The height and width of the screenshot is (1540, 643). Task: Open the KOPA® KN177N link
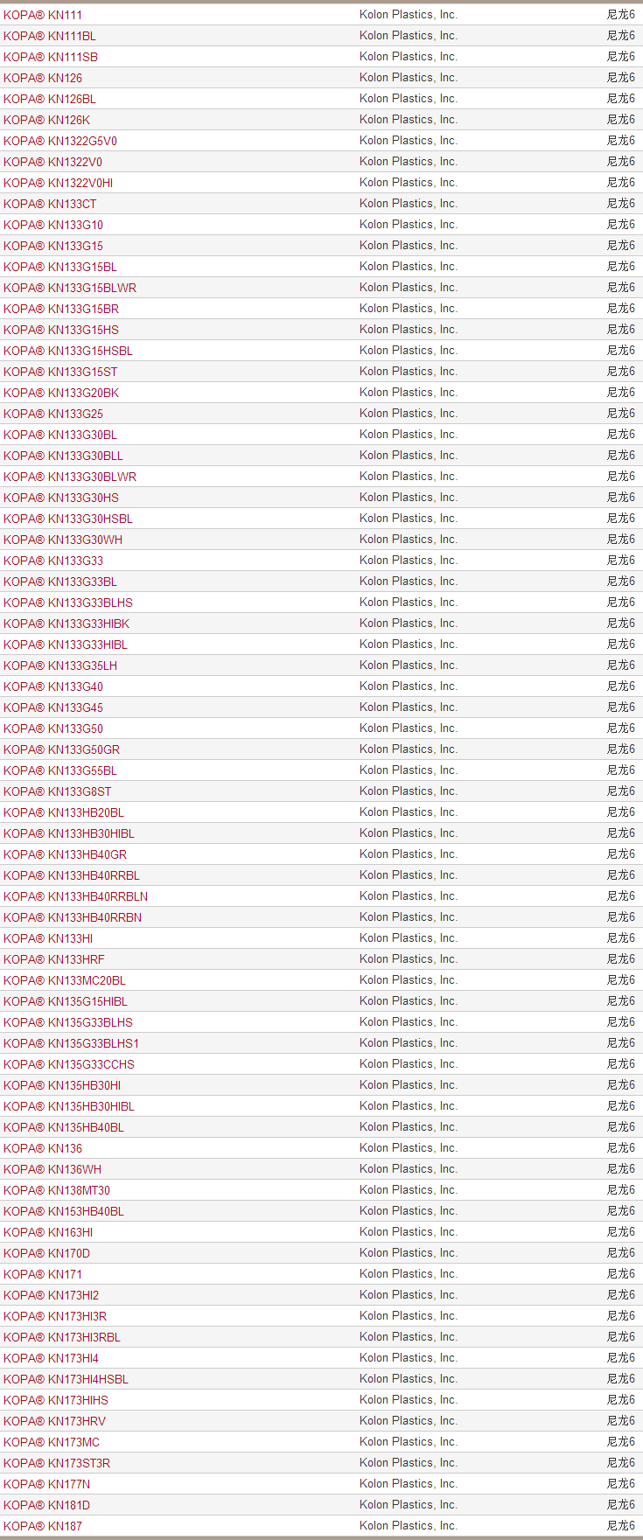[46, 1484]
